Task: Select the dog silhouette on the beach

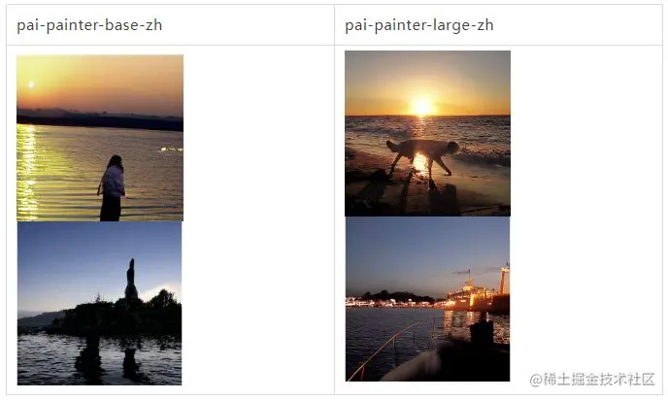Action: point(422,156)
